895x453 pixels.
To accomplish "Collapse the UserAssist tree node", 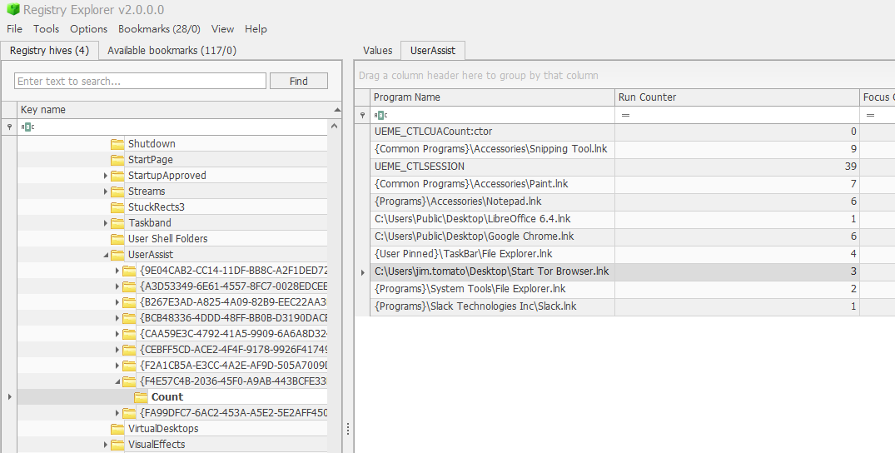I will click(106, 255).
